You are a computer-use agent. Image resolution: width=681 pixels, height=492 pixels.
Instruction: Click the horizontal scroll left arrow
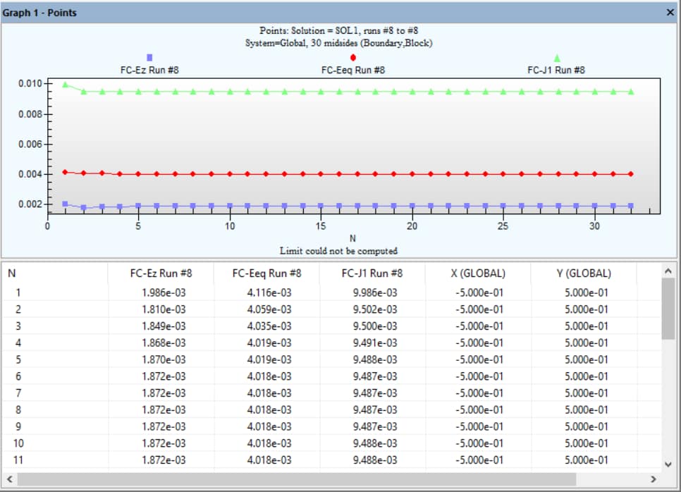click(10, 479)
